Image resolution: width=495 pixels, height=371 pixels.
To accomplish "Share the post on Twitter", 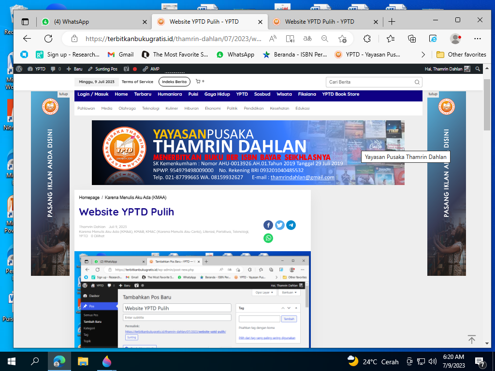I will pyautogui.click(x=280, y=225).
